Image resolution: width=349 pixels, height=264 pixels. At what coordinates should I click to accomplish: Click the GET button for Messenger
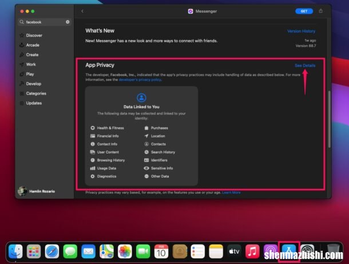[x=304, y=11]
